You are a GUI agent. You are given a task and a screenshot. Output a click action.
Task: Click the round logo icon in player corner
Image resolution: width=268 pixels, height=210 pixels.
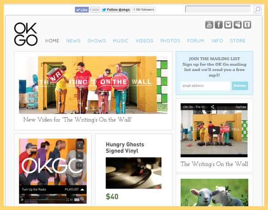(82, 199)
